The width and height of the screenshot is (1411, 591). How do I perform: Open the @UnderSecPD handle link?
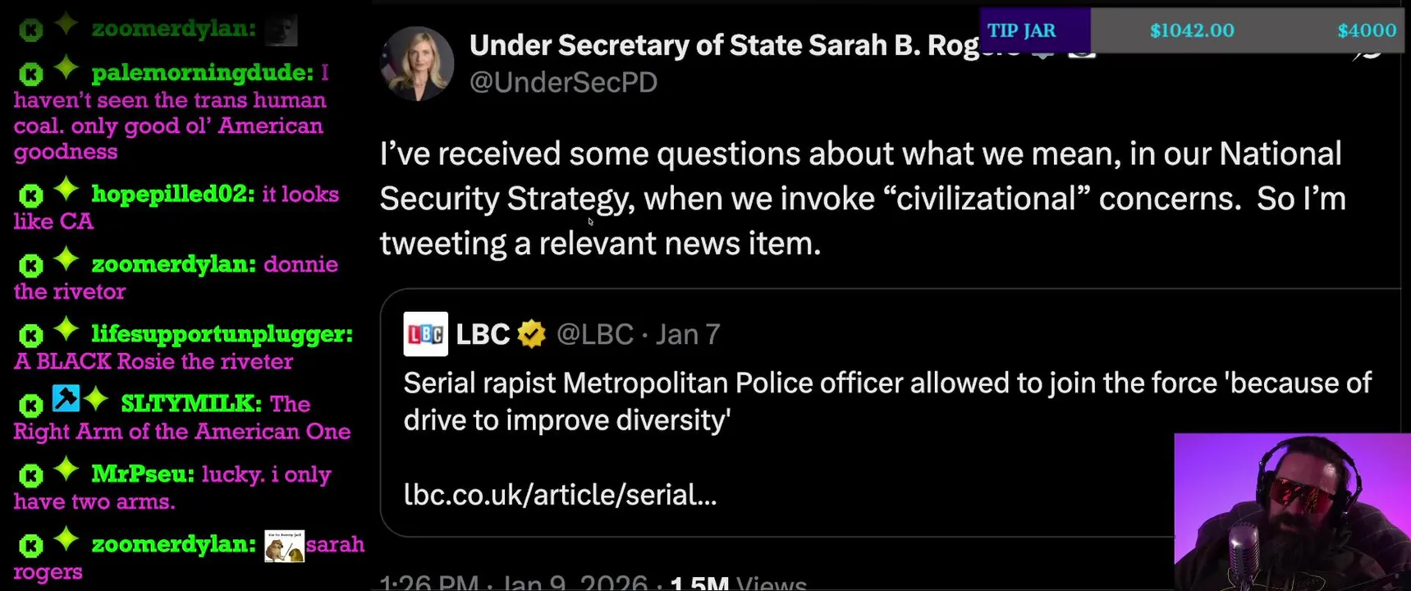tap(563, 82)
